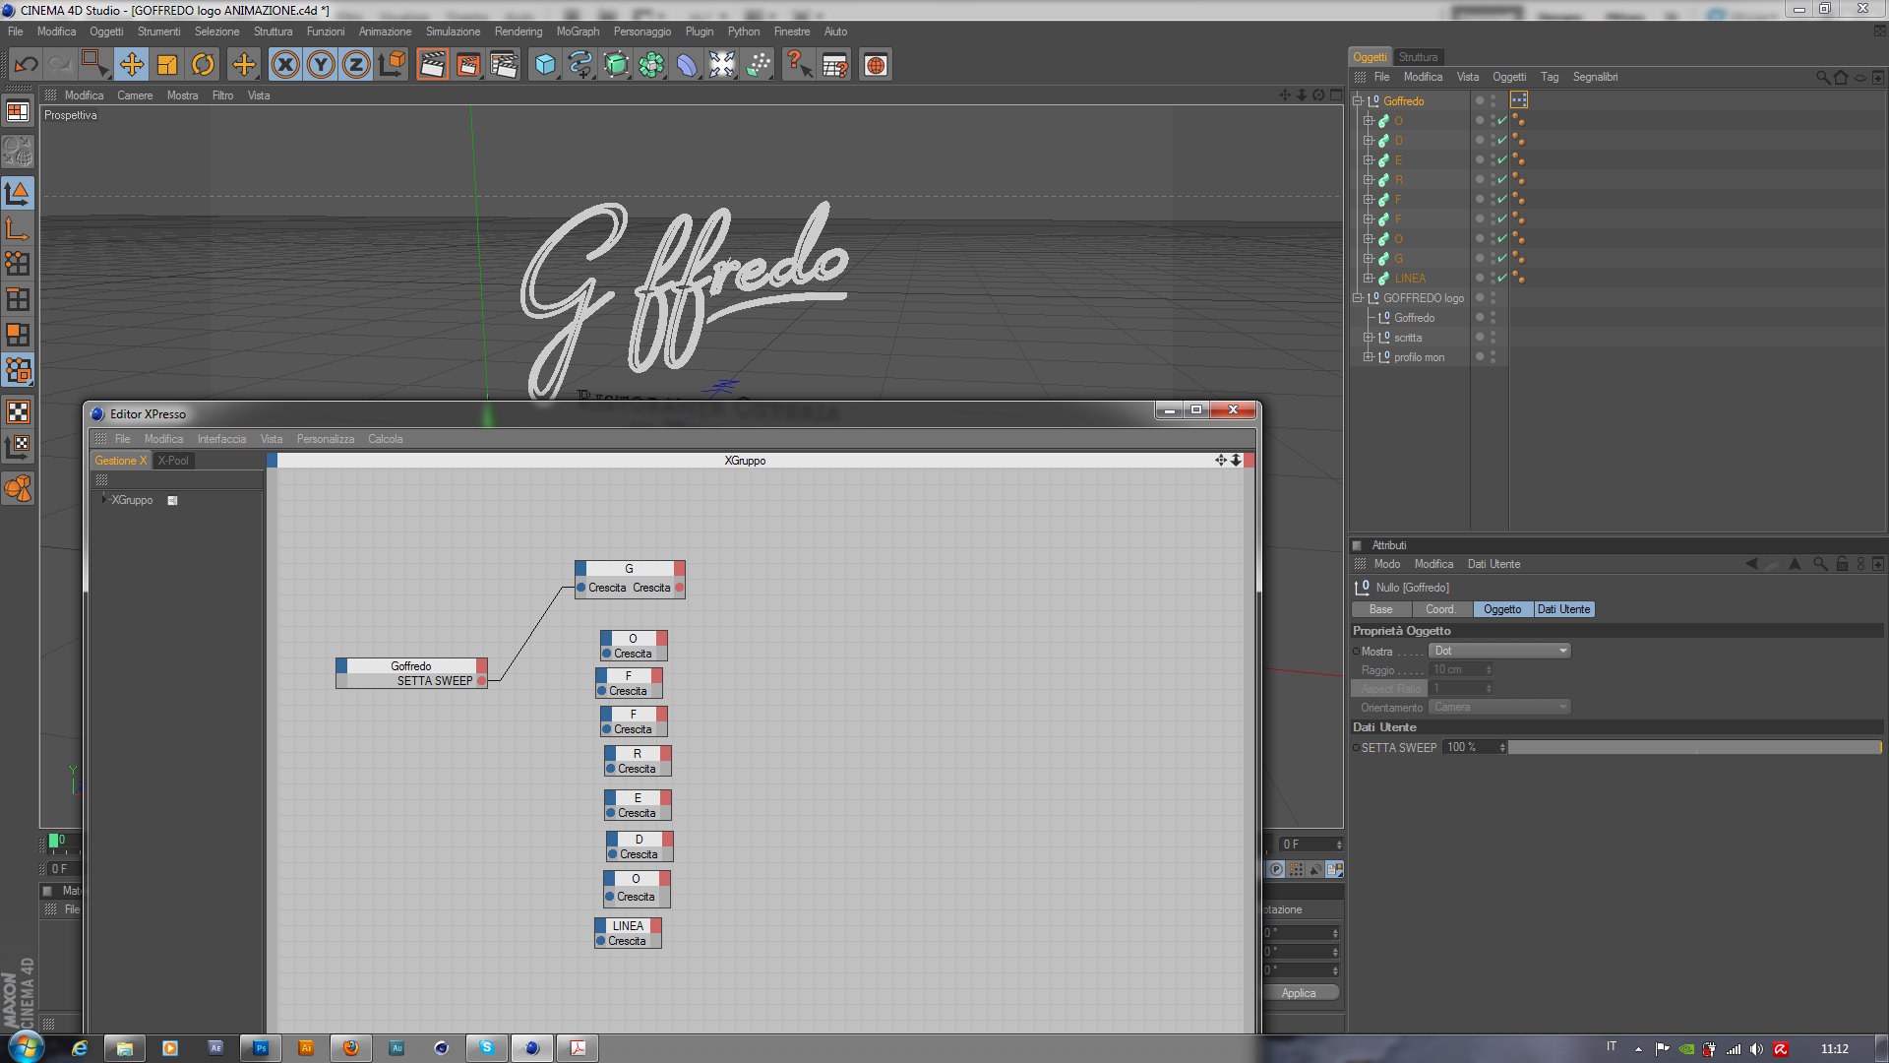Click the Applica button

pyautogui.click(x=1298, y=993)
